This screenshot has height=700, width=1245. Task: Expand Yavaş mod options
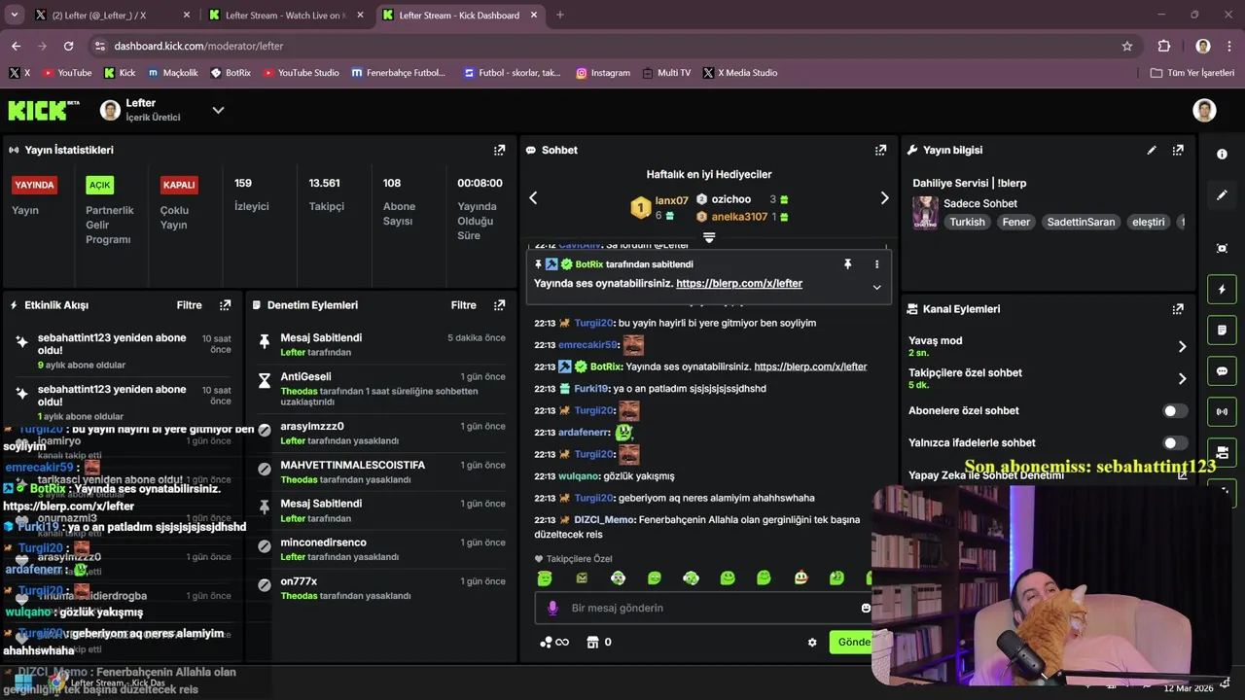pyautogui.click(x=1183, y=346)
